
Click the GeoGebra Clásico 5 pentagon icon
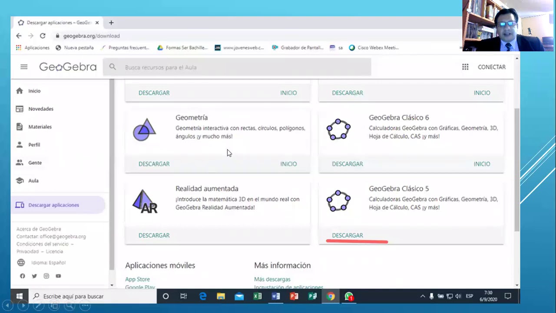coord(338,201)
